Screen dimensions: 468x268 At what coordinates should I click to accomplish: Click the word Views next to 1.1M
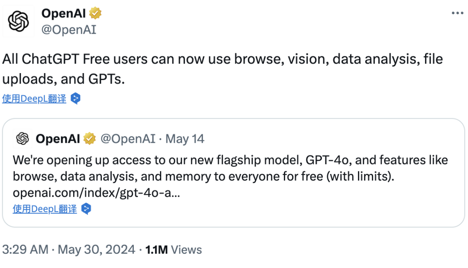pos(186,249)
